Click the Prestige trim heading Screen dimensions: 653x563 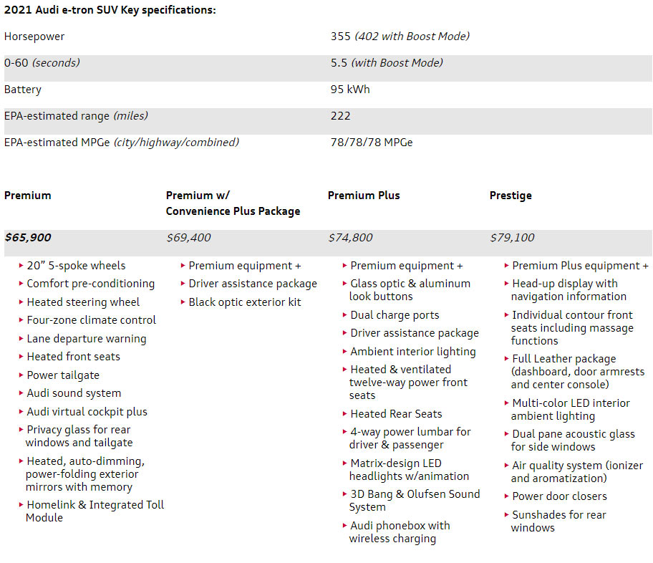511,195
